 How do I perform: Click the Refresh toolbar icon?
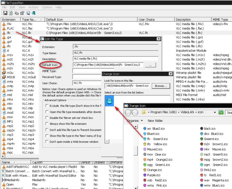point(11,13)
